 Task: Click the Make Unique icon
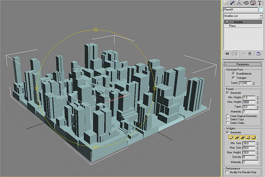244,54
